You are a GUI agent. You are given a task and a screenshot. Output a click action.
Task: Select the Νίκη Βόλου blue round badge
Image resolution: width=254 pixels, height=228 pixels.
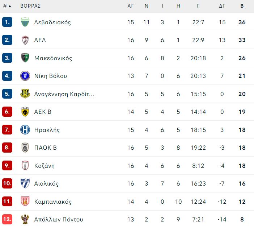pos(25,76)
